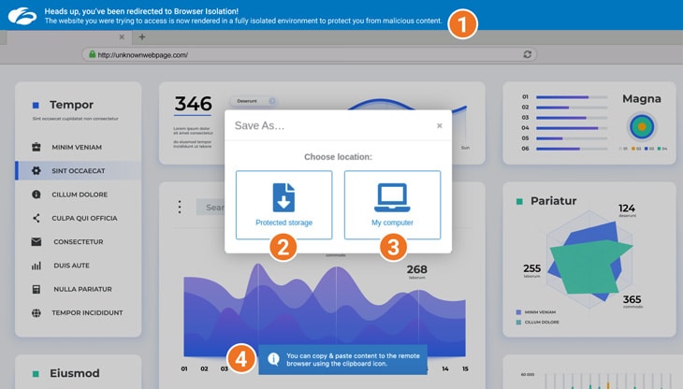Screen dimensions: 683x389
Task: Toggle the Deserunt switch
Action: click(x=270, y=101)
